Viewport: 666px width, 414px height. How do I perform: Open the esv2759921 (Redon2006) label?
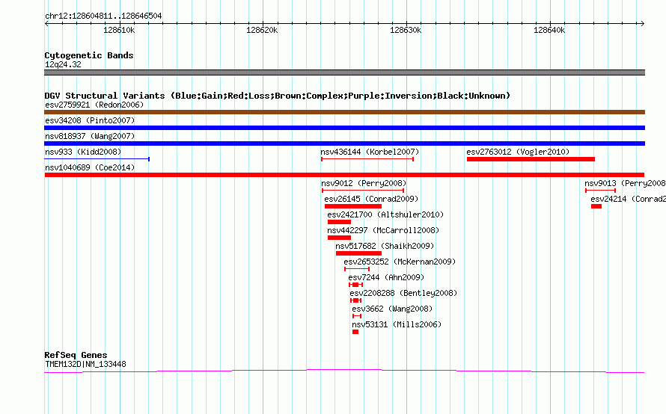click(94, 105)
